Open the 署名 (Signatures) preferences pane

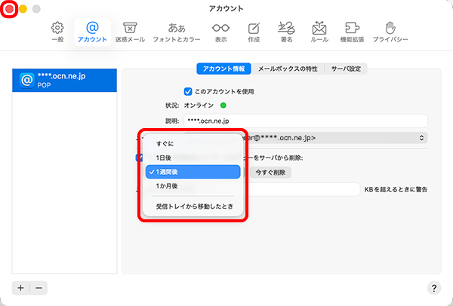tap(286, 32)
